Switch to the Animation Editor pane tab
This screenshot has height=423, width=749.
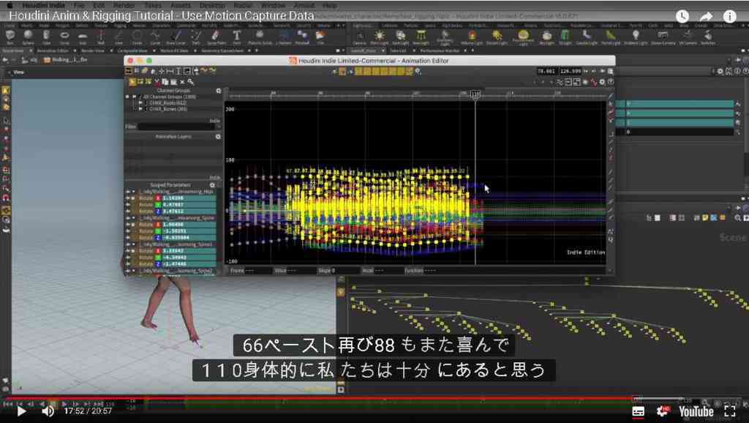click(x=53, y=50)
